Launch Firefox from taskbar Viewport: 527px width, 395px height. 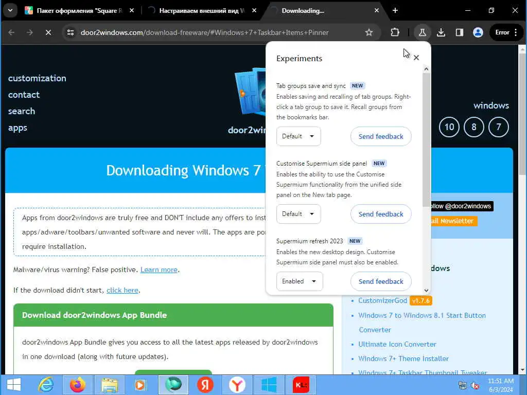point(77,385)
